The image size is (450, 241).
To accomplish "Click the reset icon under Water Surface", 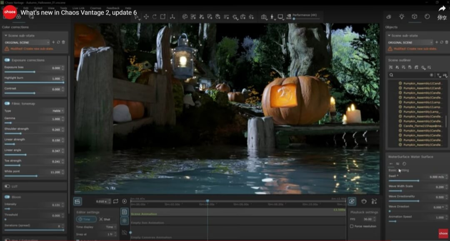I will (404, 164).
